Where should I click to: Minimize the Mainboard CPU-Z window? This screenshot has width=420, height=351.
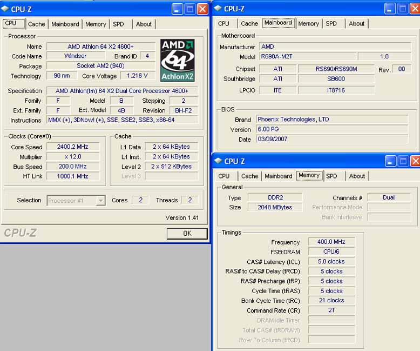[389, 9]
